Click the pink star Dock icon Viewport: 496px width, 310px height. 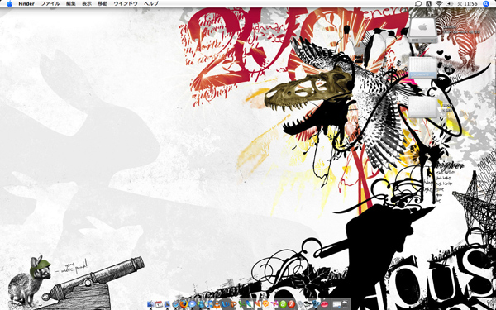click(274, 304)
